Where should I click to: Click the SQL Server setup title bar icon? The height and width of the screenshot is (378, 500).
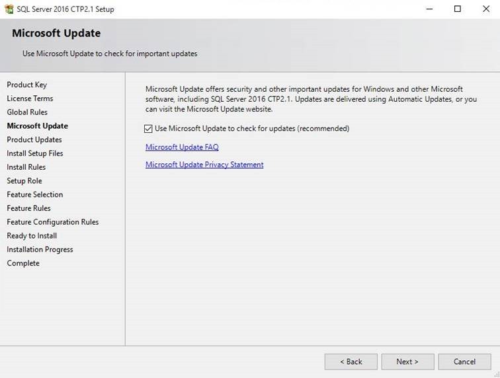[x=9, y=9]
